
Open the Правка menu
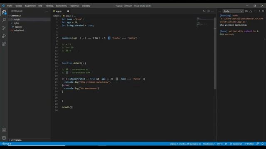18,6
